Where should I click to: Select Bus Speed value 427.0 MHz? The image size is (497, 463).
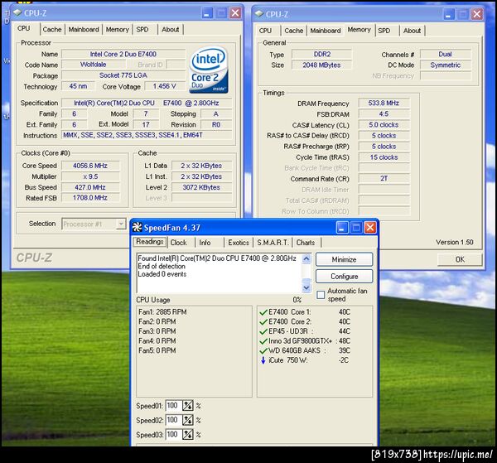coord(90,187)
